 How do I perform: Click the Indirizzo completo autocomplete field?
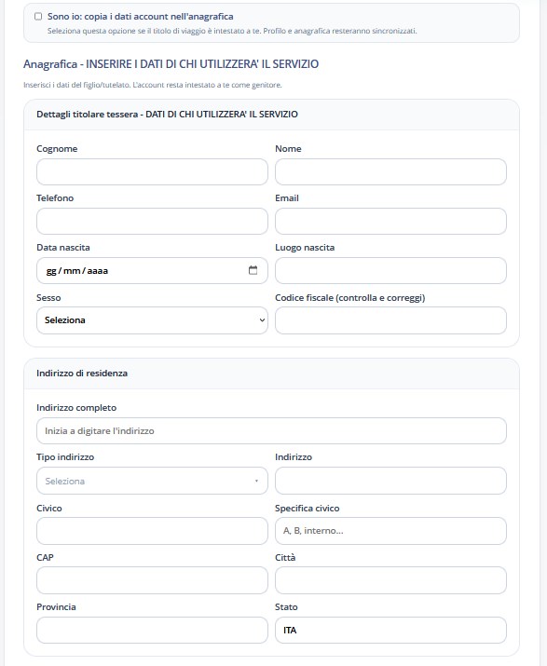coord(271,431)
